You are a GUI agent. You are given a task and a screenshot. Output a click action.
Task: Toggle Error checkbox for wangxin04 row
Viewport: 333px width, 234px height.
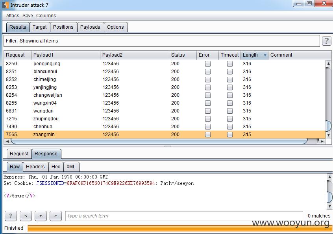tap(208, 103)
